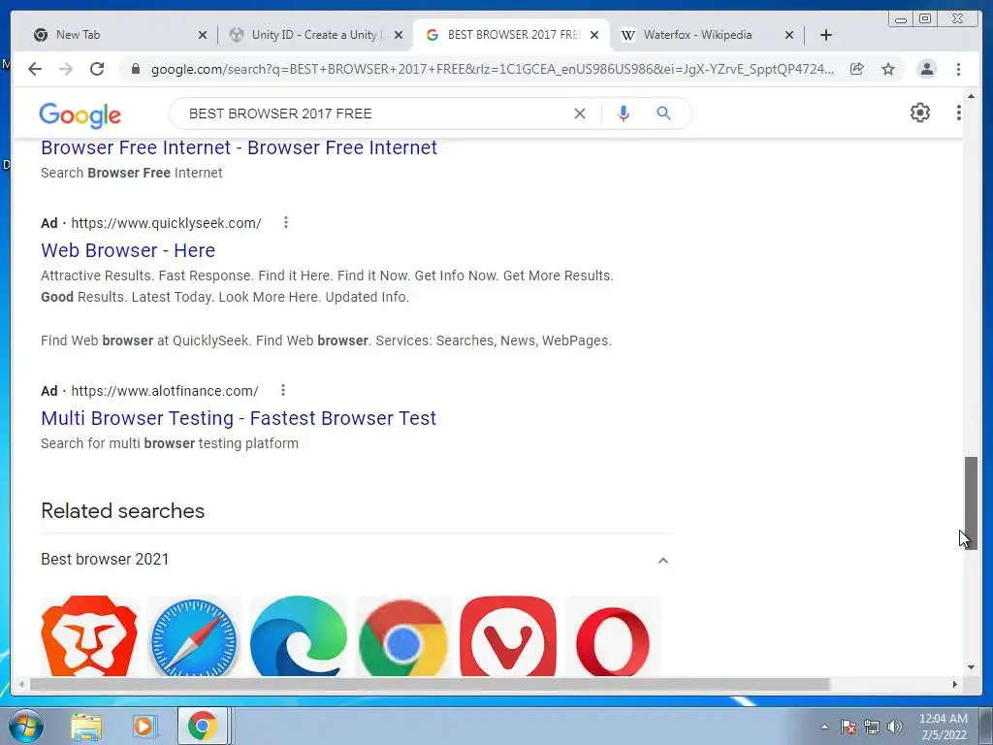
Task: Open the Action Center flag icon
Action: tap(849, 727)
